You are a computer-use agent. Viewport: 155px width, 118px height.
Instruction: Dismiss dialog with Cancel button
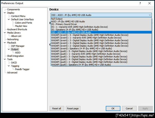129,108
